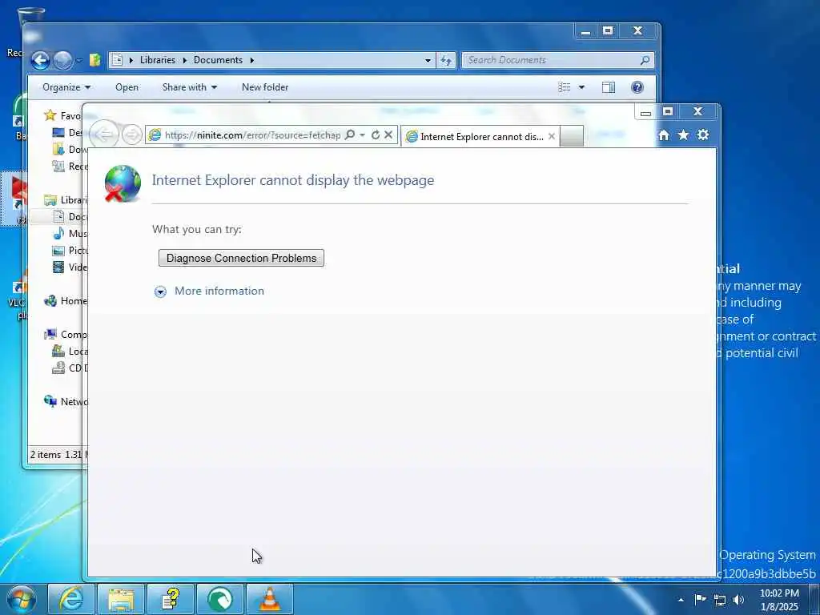Click Open in Explorer toolbar

click(x=127, y=87)
